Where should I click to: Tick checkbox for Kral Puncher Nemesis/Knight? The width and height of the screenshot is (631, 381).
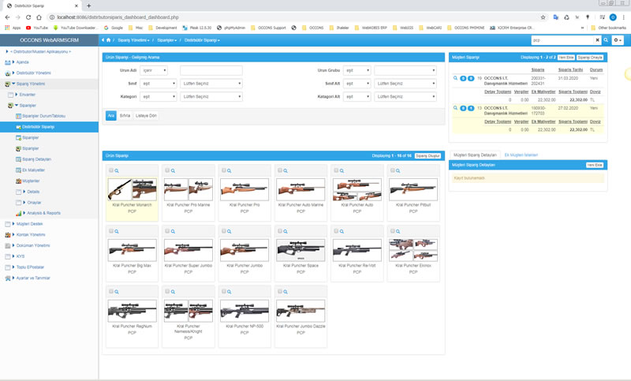(167, 291)
